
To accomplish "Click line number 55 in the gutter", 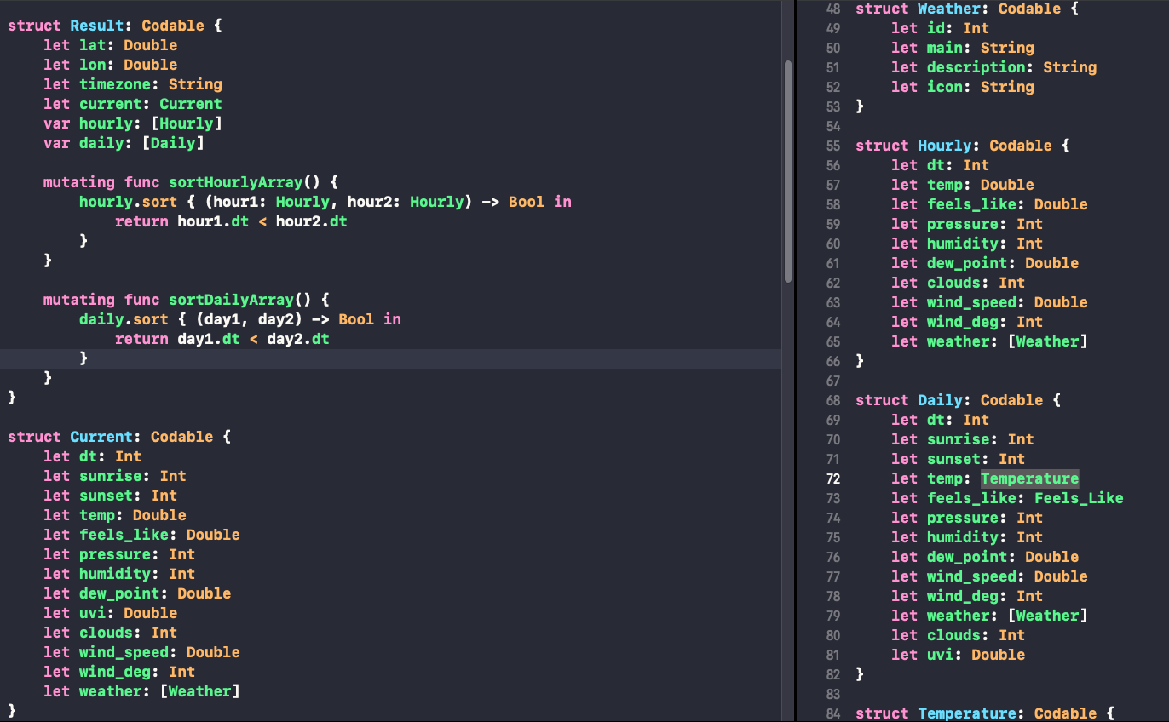I will [x=833, y=146].
